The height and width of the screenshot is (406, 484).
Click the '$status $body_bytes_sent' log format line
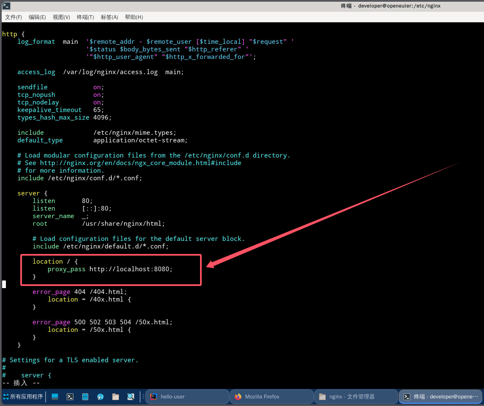[x=167, y=49]
